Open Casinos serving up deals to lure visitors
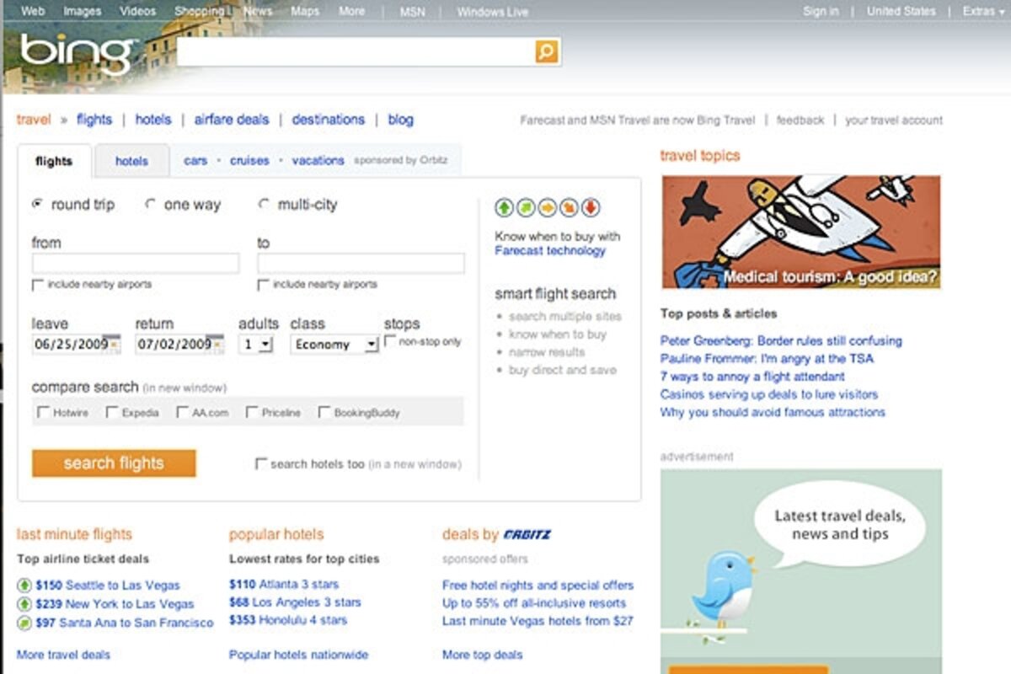This screenshot has height=674, width=1011. (769, 394)
